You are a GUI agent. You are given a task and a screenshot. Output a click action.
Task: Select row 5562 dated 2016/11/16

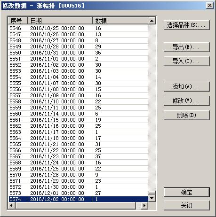pos(78,126)
